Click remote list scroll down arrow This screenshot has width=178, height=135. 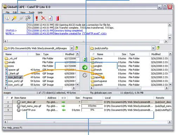click(x=170, y=84)
